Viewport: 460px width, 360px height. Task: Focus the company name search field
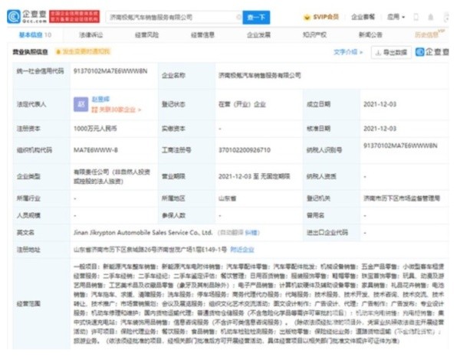click(173, 18)
